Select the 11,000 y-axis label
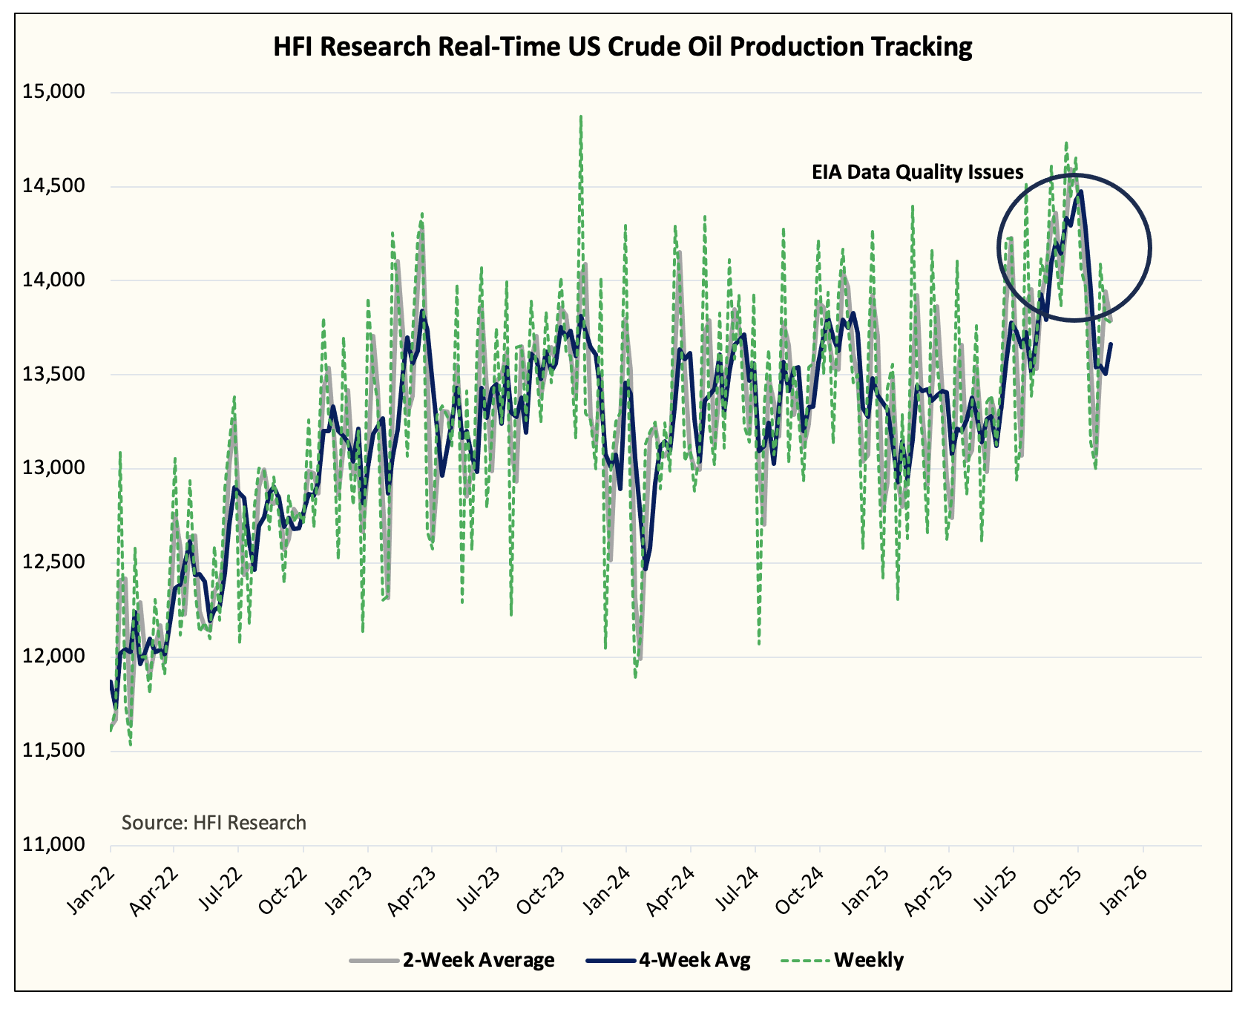 [x=54, y=845]
